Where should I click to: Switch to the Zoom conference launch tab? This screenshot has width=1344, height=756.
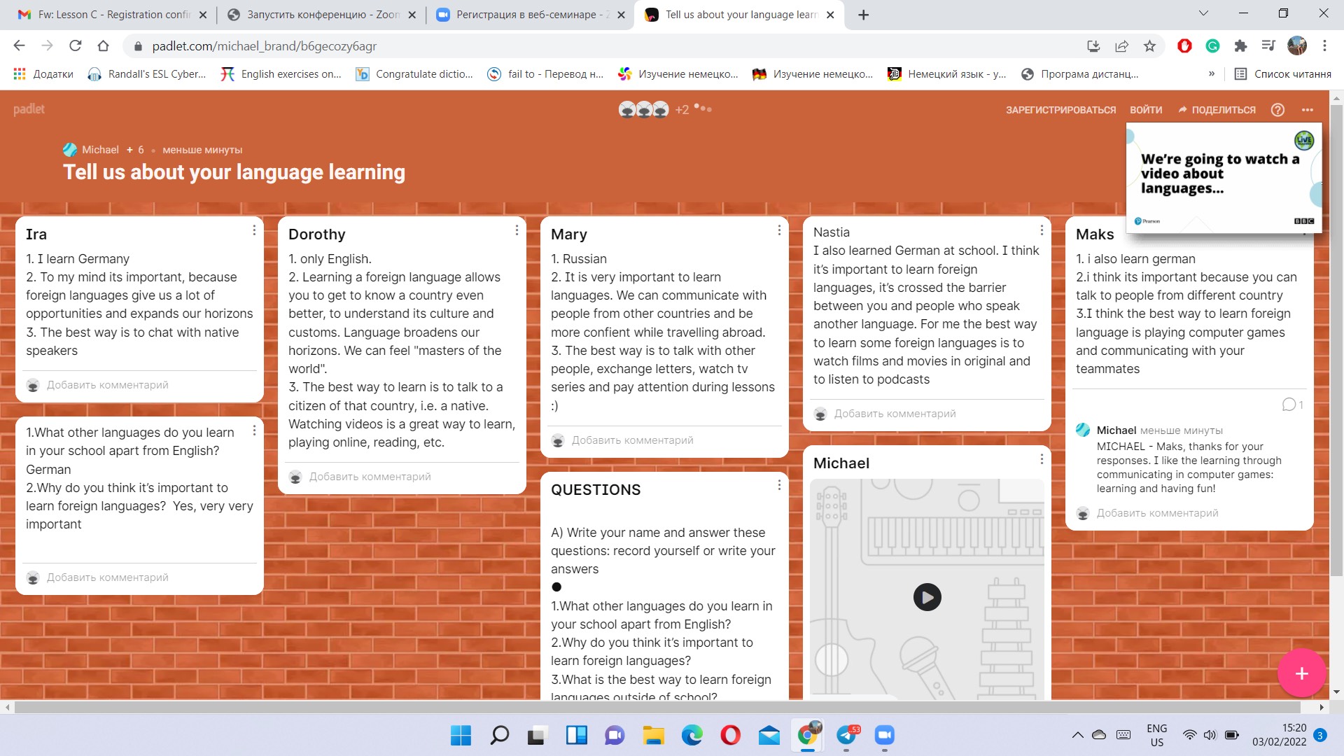(x=322, y=15)
